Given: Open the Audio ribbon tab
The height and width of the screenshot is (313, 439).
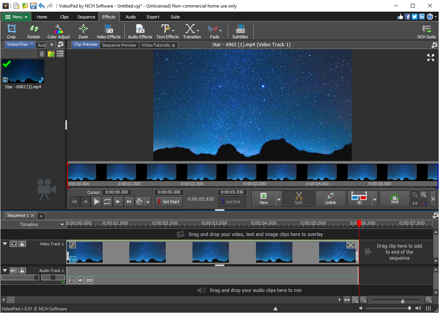Looking at the screenshot, I should pos(131,17).
